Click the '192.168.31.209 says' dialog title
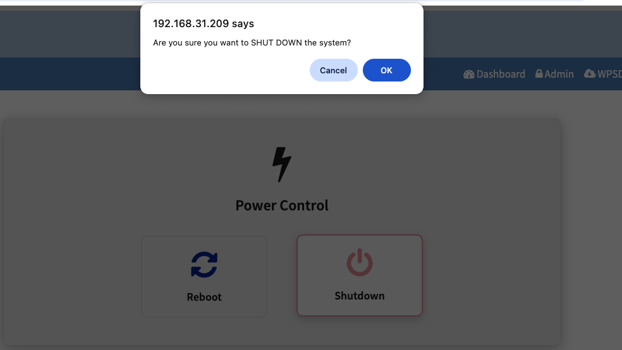Screen dimensions: 622x350 204,23
